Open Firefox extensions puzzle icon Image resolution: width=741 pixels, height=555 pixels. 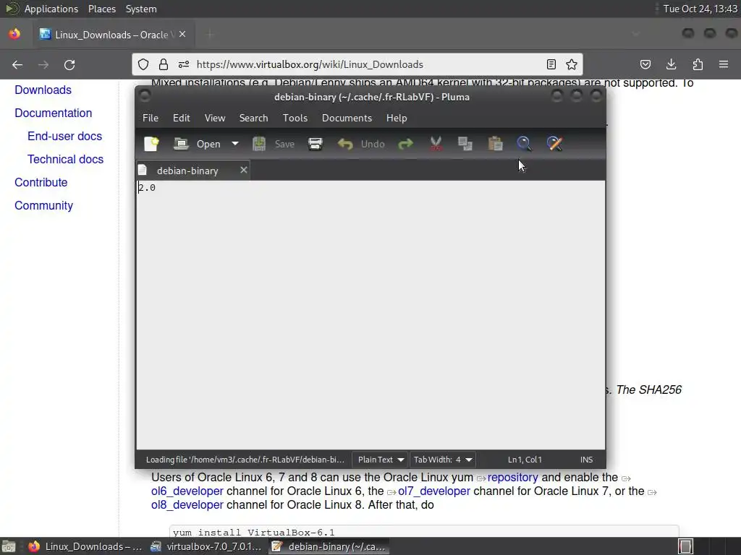point(698,64)
